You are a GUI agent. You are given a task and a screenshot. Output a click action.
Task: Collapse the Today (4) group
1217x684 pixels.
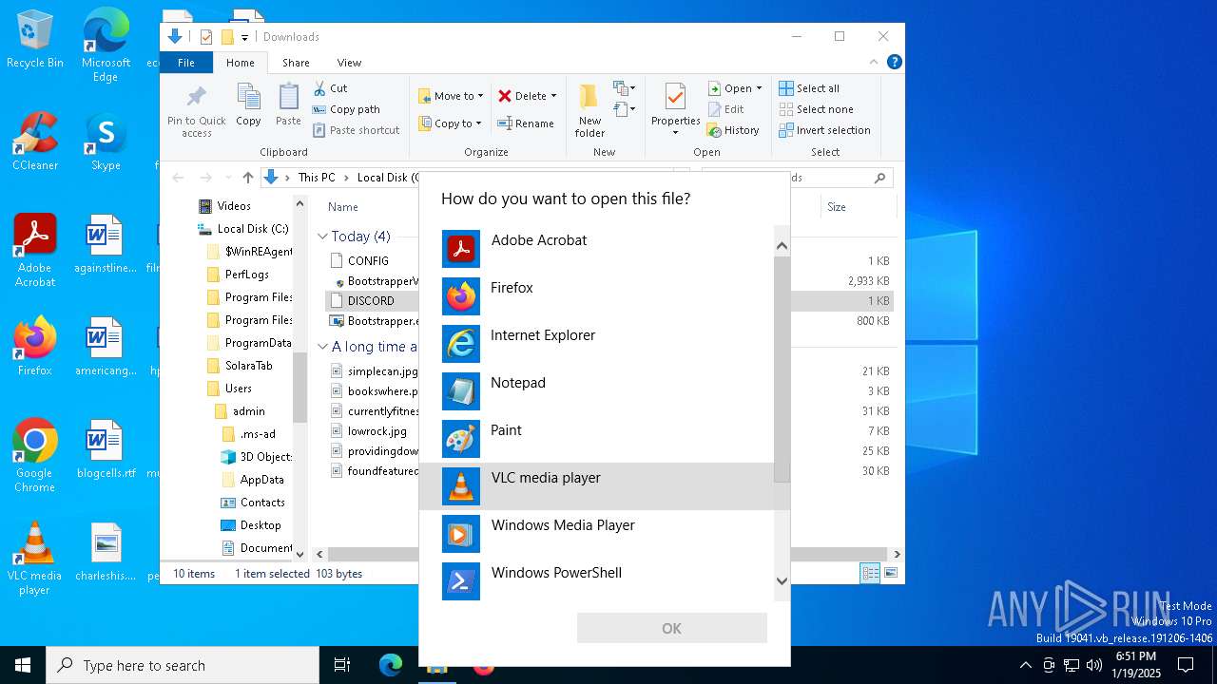point(322,236)
